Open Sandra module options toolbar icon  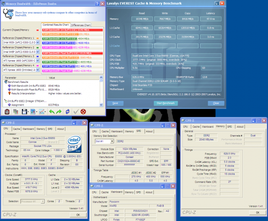tap(7, 112)
